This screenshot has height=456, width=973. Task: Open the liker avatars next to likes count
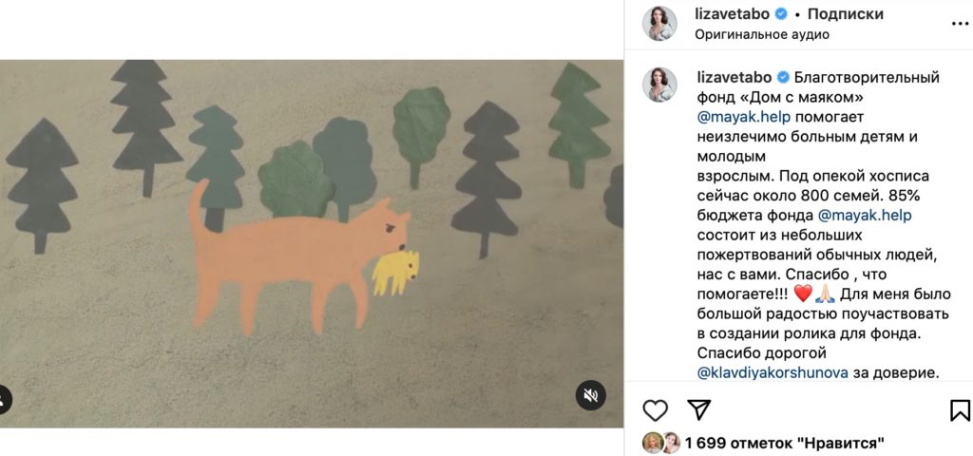click(x=661, y=443)
